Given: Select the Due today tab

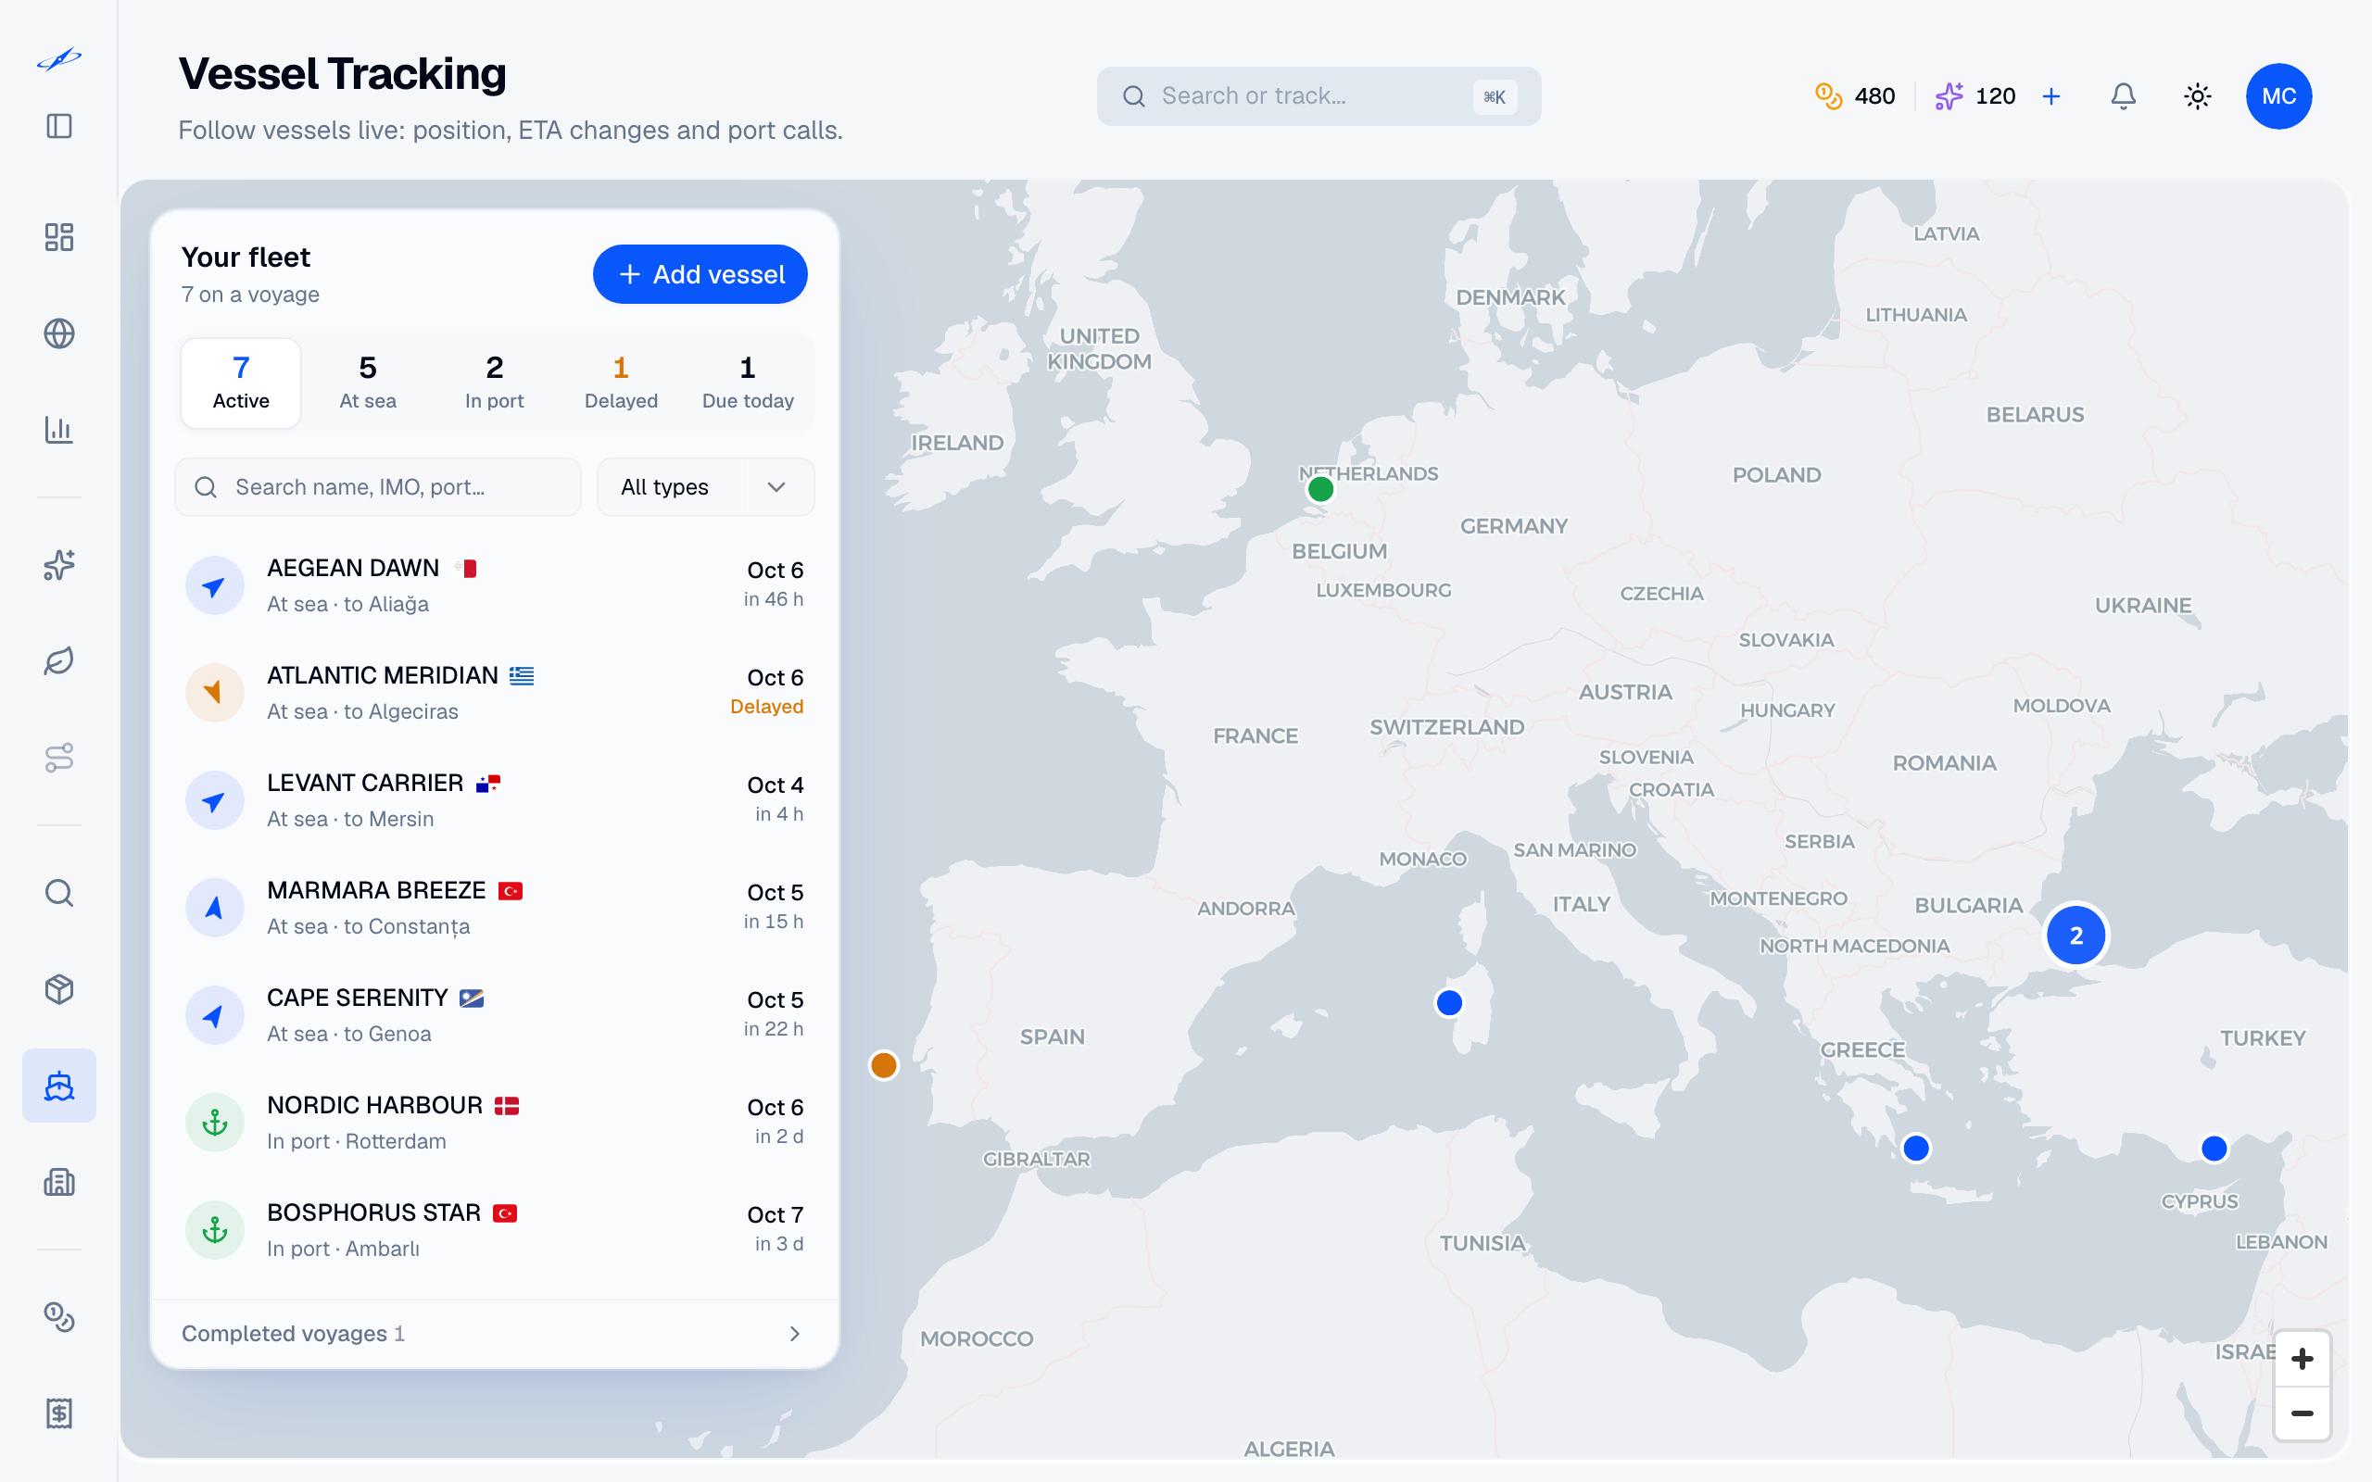Looking at the screenshot, I should [748, 383].
